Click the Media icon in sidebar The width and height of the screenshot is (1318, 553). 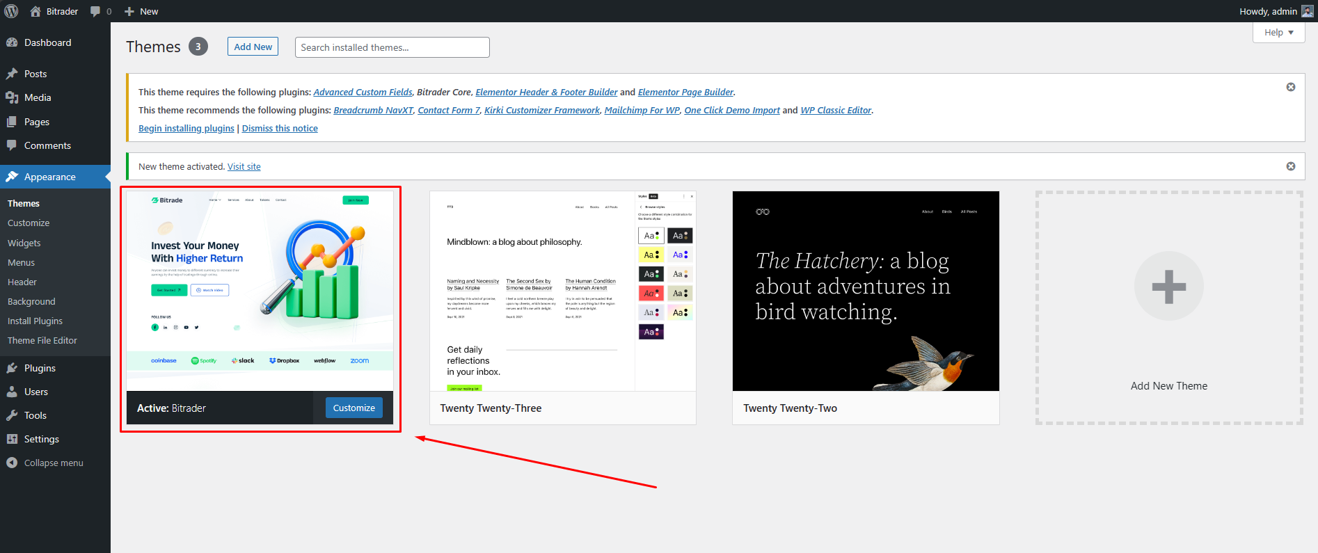(12, 97)
